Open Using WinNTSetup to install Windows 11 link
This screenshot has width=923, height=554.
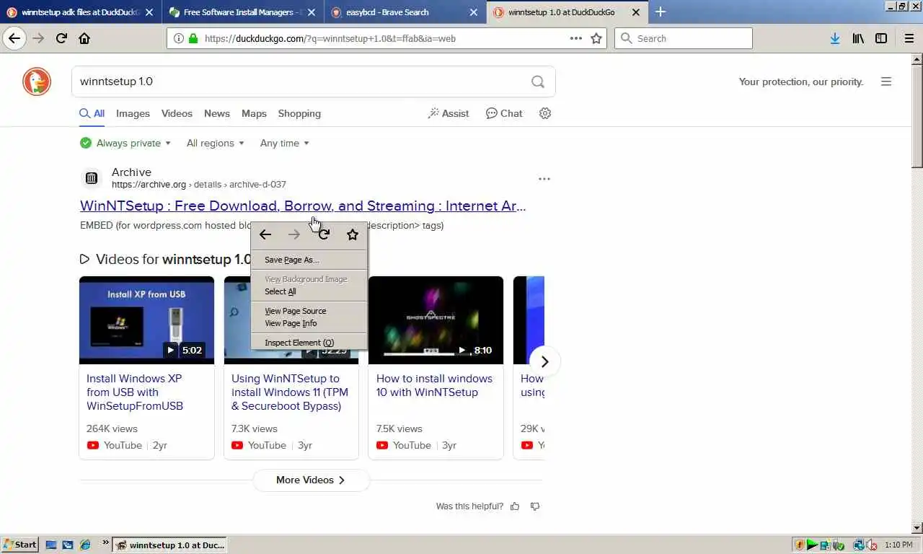coord(289,392)
